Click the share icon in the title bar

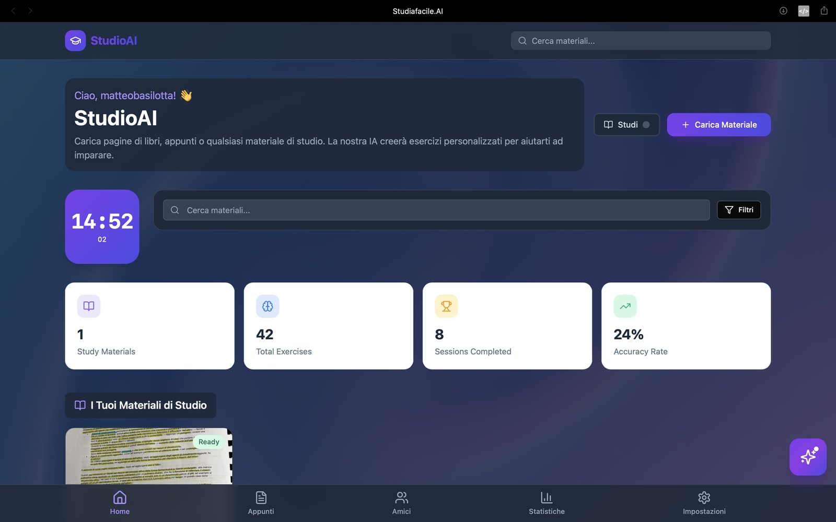click(x=824, y=11)
